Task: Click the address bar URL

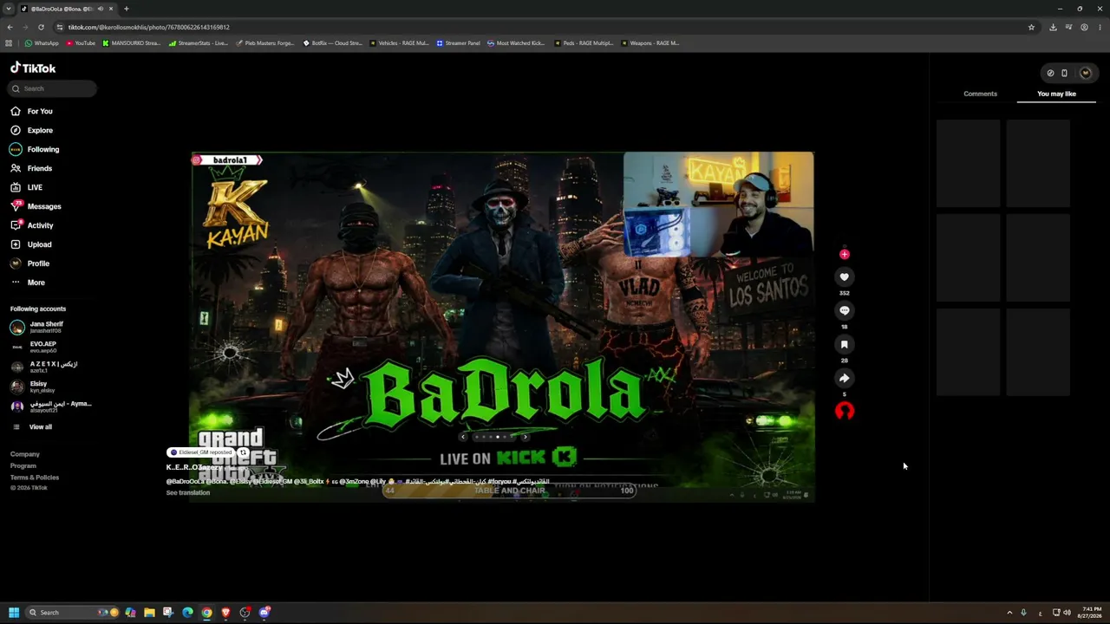Action: point(149,27)
